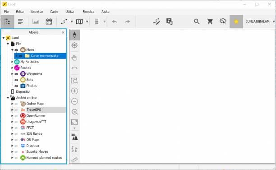This screenshot has height=170, width=276.
Task: Toggle visibility eye of OpenRunner
Action: click(16, 116)
